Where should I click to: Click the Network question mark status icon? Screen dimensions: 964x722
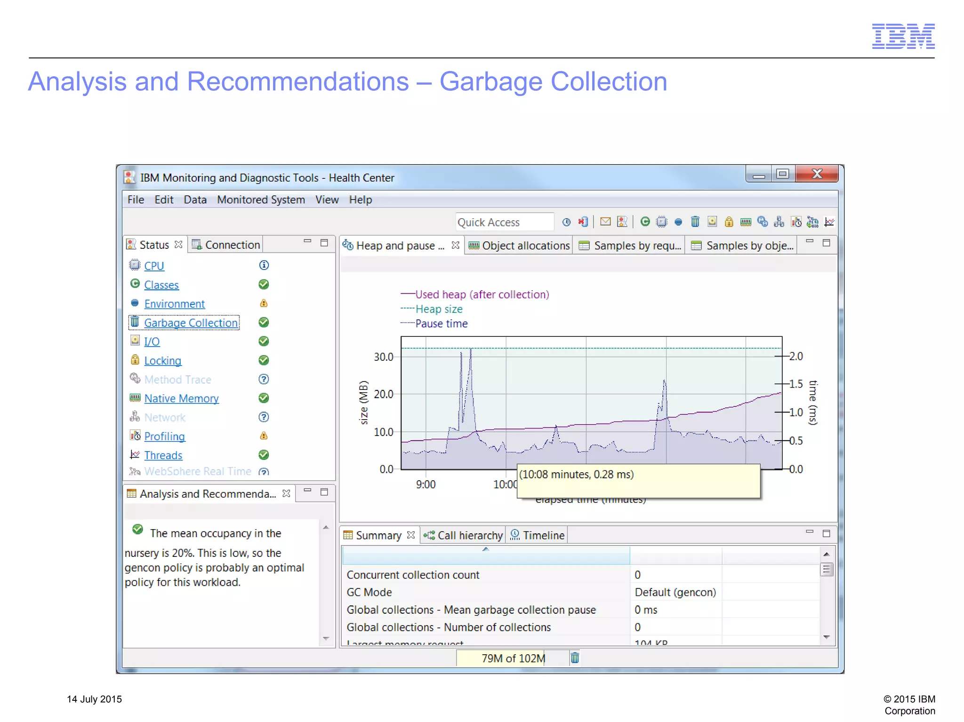(x=264, y=417)
